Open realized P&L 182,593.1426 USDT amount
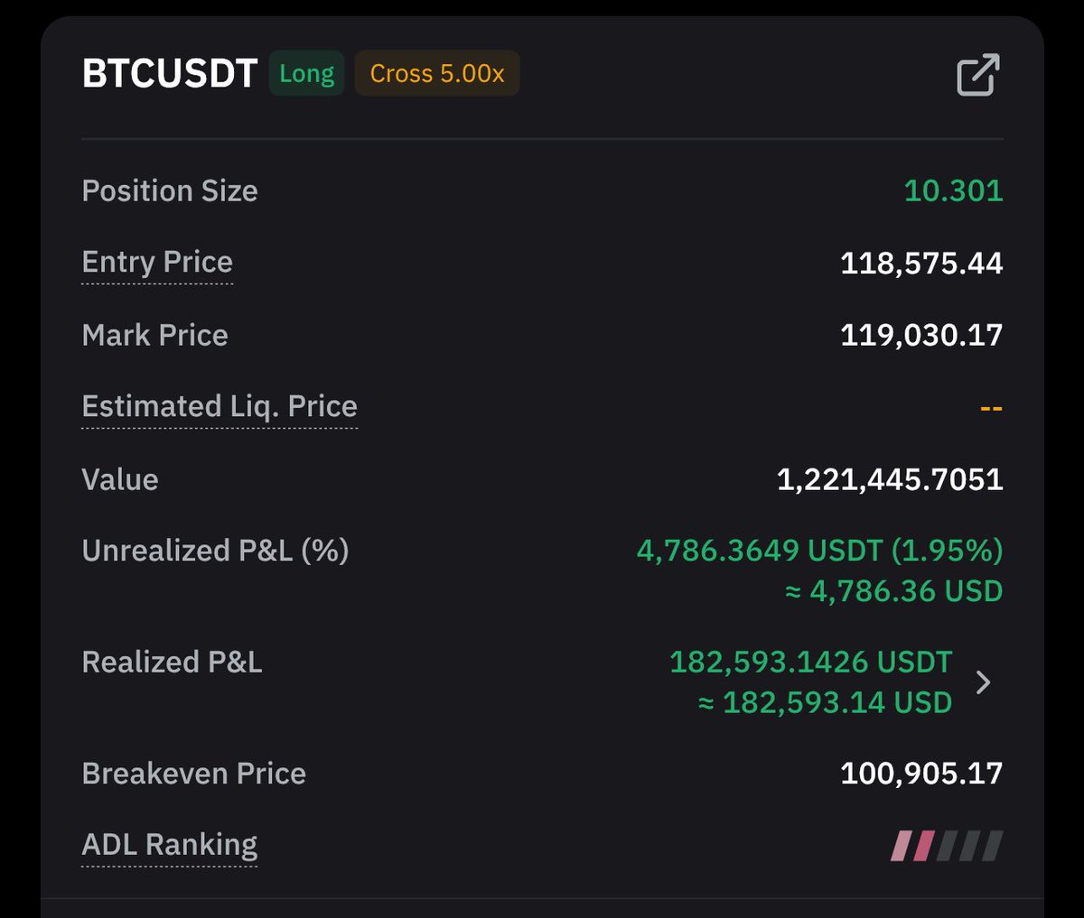 pyautogui.click(x=810, y=662)
